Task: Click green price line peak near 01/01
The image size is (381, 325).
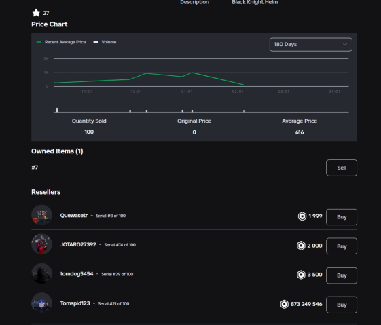Action: [x=192, y=73]
